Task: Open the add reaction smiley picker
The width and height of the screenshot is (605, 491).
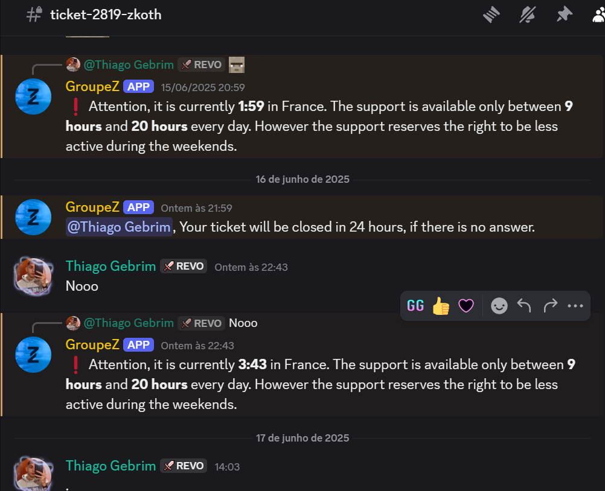Action: point(499,306)
